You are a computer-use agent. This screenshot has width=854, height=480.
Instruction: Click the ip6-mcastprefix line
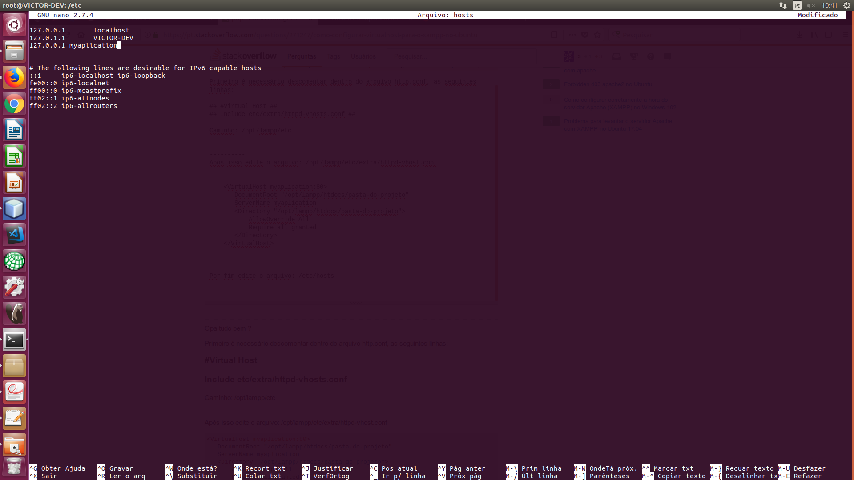pyautogui.click(x=75, y=91)
